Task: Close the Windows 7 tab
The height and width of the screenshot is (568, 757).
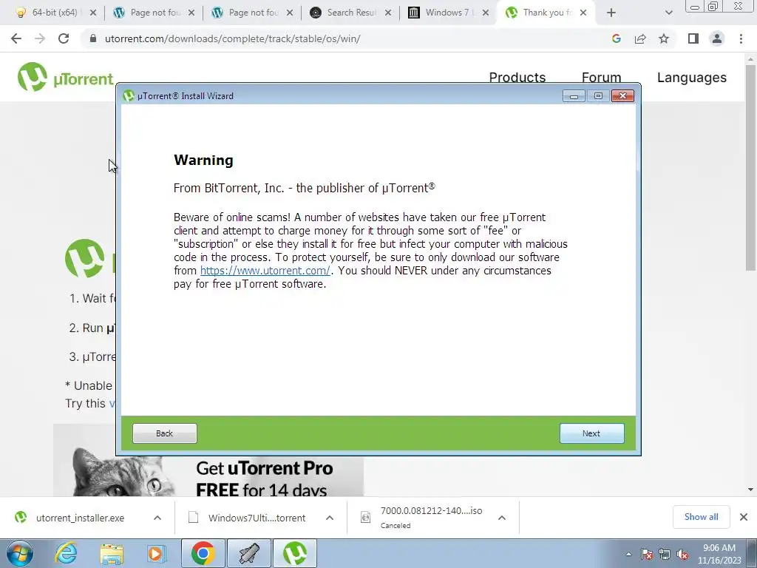Action: pyautogui.click(x=486, y=13)
